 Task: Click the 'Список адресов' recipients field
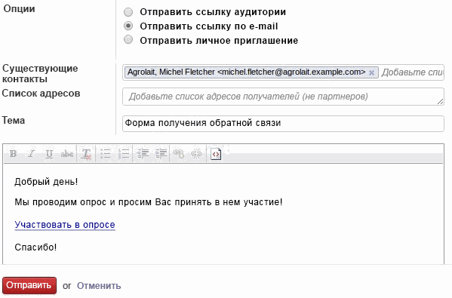pos(283,97)
